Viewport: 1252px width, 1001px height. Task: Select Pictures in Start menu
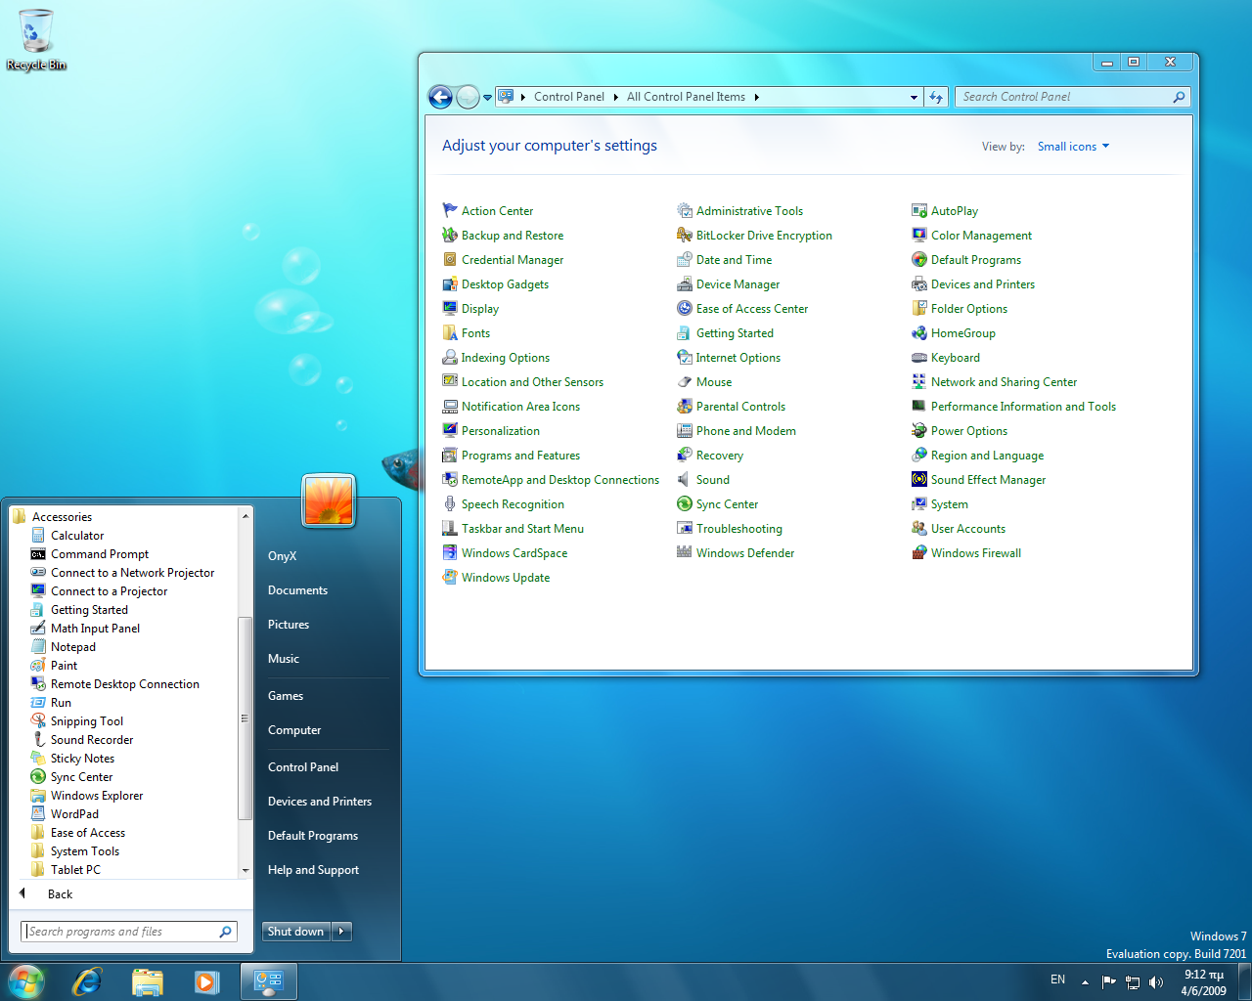[x=289, y=624]
